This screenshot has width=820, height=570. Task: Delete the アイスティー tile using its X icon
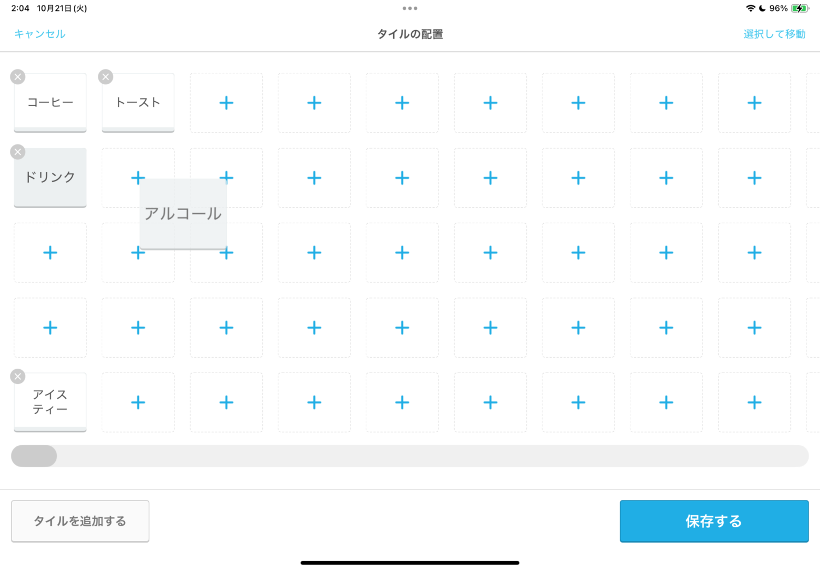(x=18, y=376)
